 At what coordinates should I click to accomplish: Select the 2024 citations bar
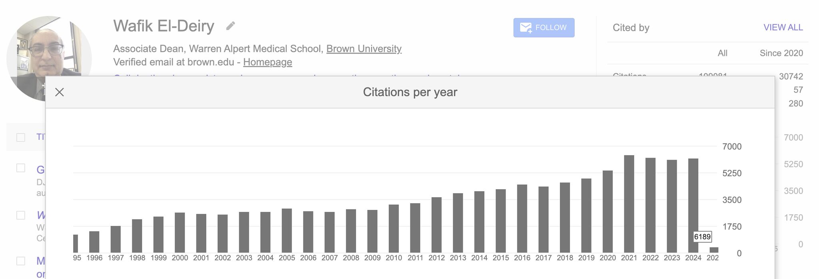click(693, 206)
